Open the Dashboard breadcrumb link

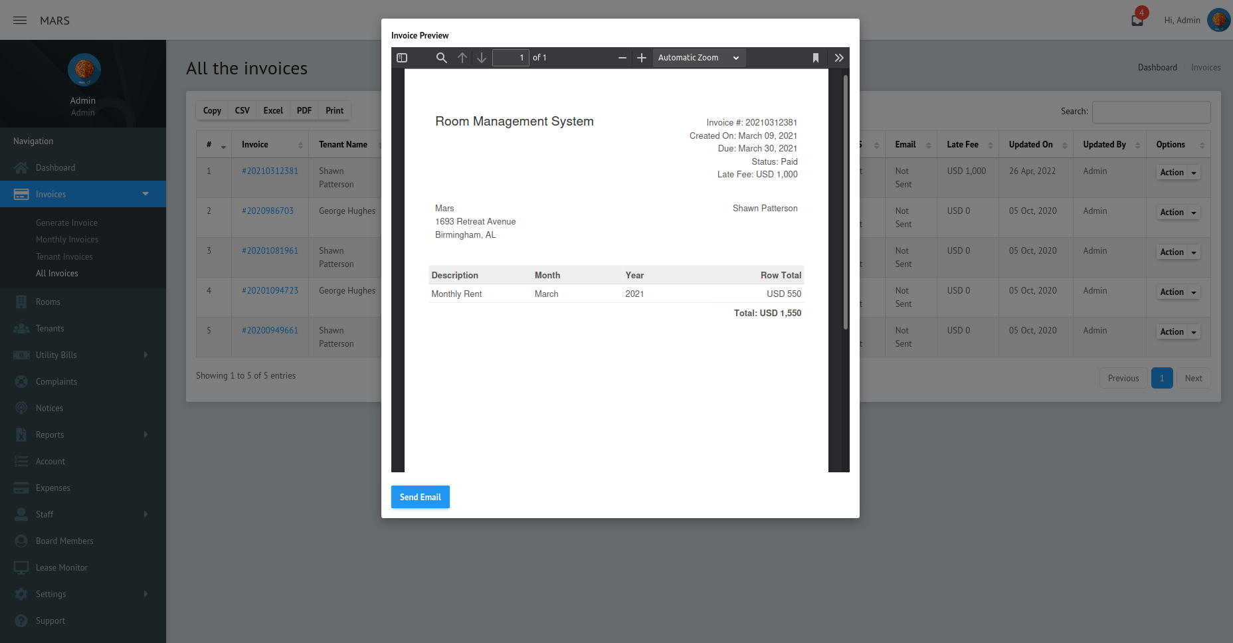pos(1157,67)
